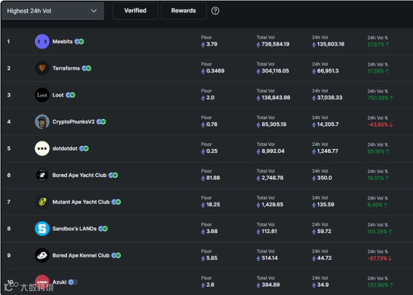
Task: Select Terraforms 24h volume 66,951.3
Action: pos(328,71)
